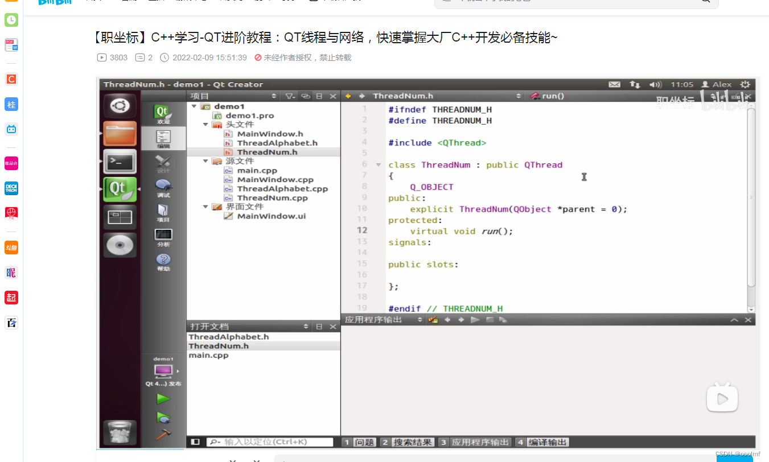Minimize the output pane with up chevron

[x=735, y=320]
